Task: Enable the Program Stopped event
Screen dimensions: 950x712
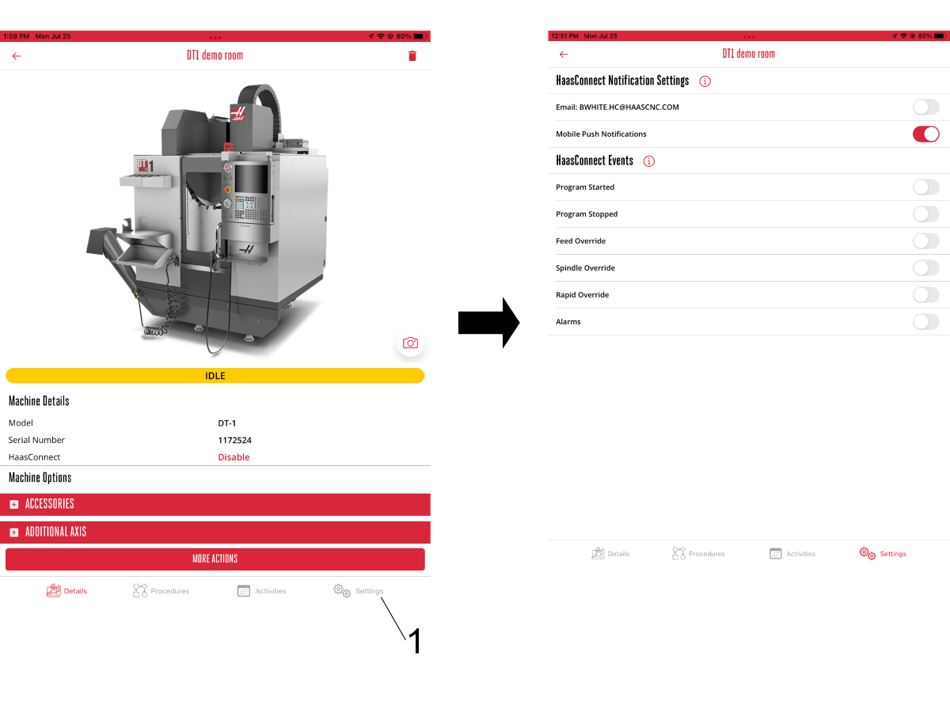Action: tap(925, 214)
